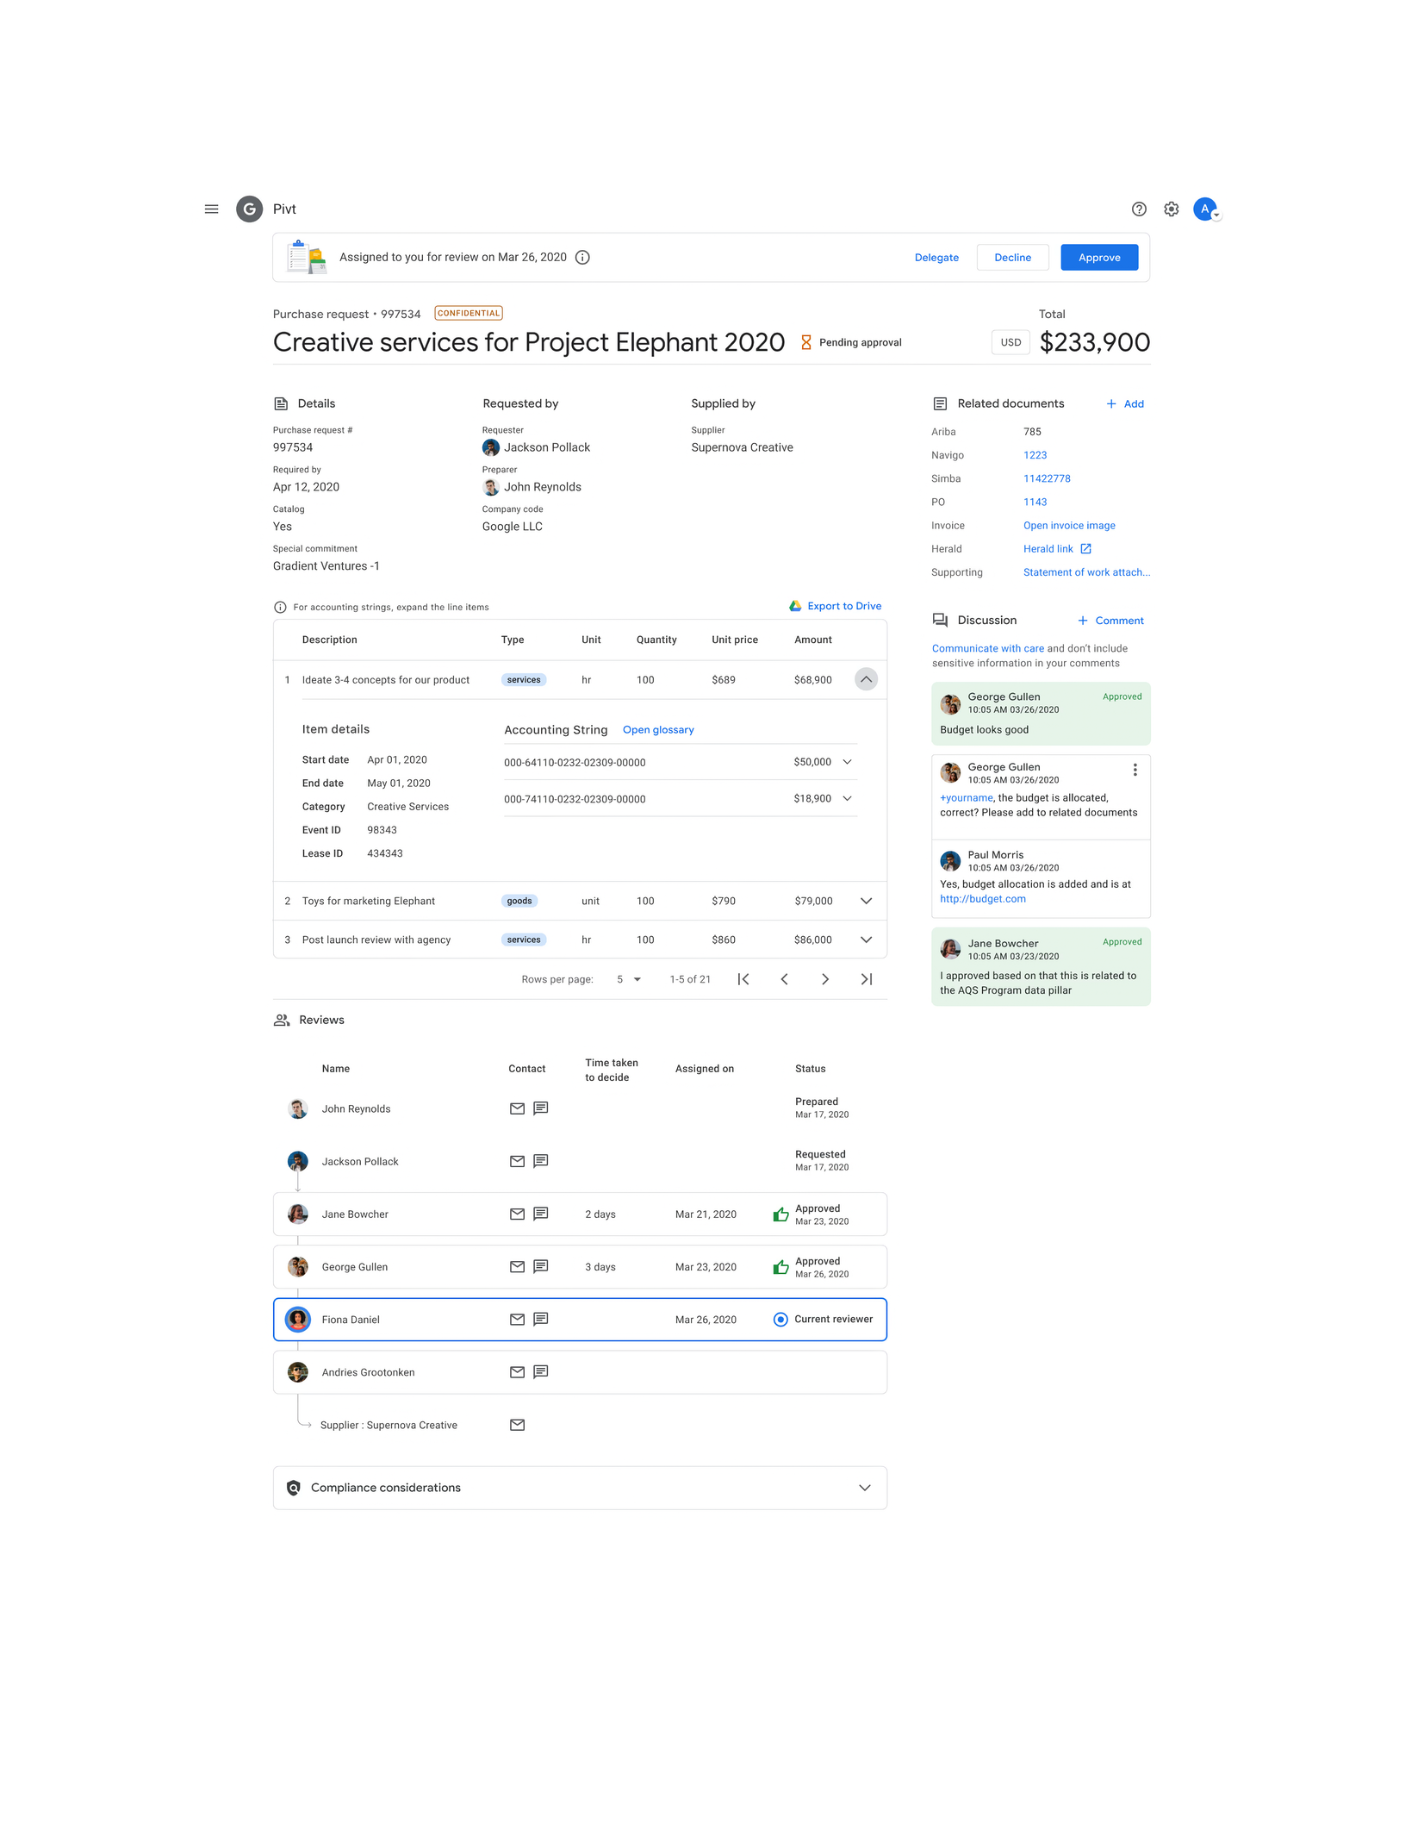Screen dimensions: 1424x1823
Task: Select Fiona Daniel as current reviewer
Action: pyautogui.click(x=780, y=1319)
